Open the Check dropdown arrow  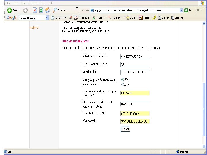click(106, 18)
